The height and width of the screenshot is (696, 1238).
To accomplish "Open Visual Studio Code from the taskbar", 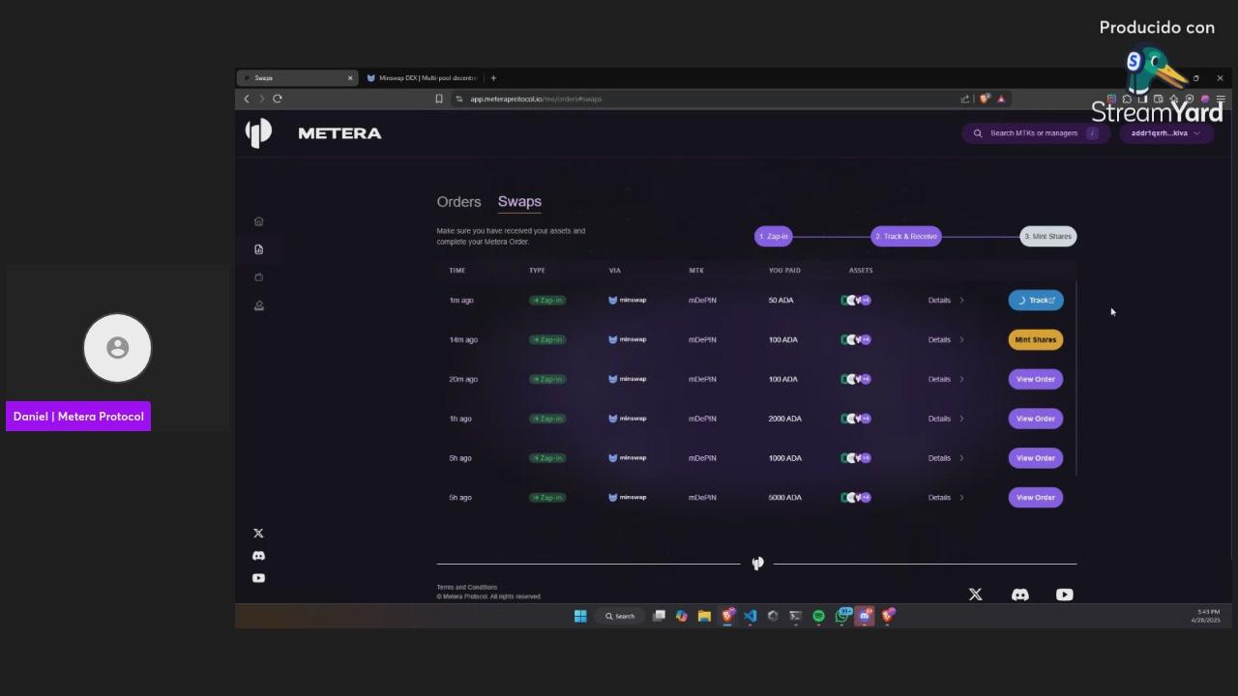I will coord(750,616).
